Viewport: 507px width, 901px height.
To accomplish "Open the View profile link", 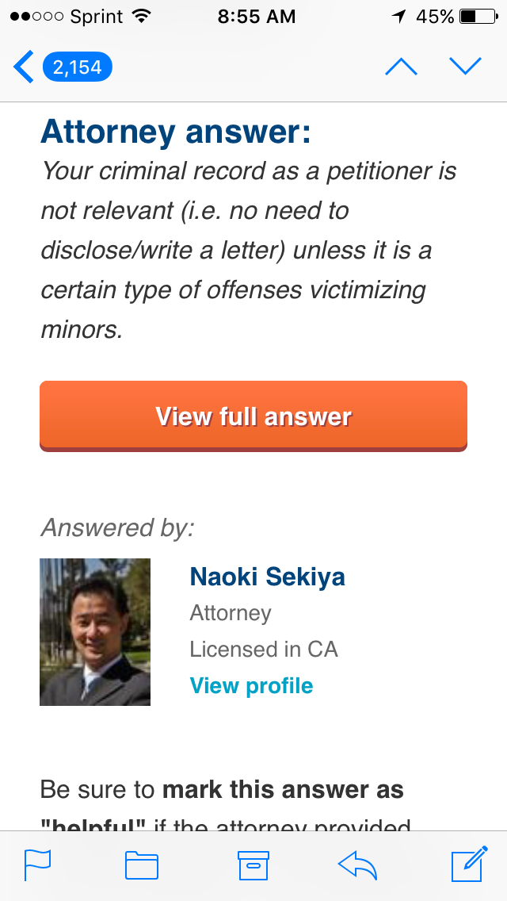I will 251,685.
